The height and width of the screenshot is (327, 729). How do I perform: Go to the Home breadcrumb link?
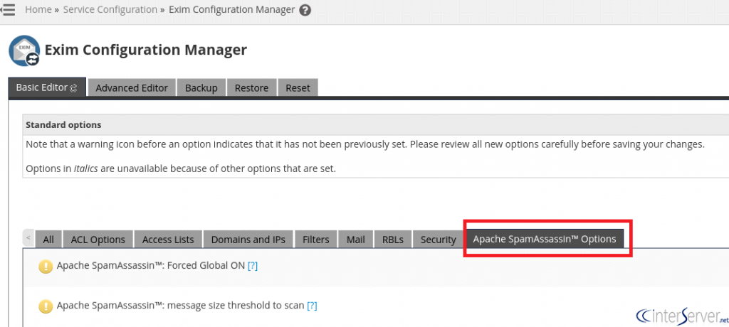[38, 10]
